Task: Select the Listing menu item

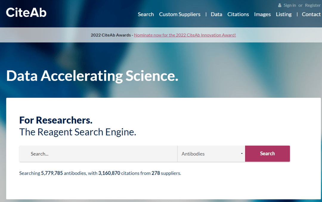Action: 284,14
